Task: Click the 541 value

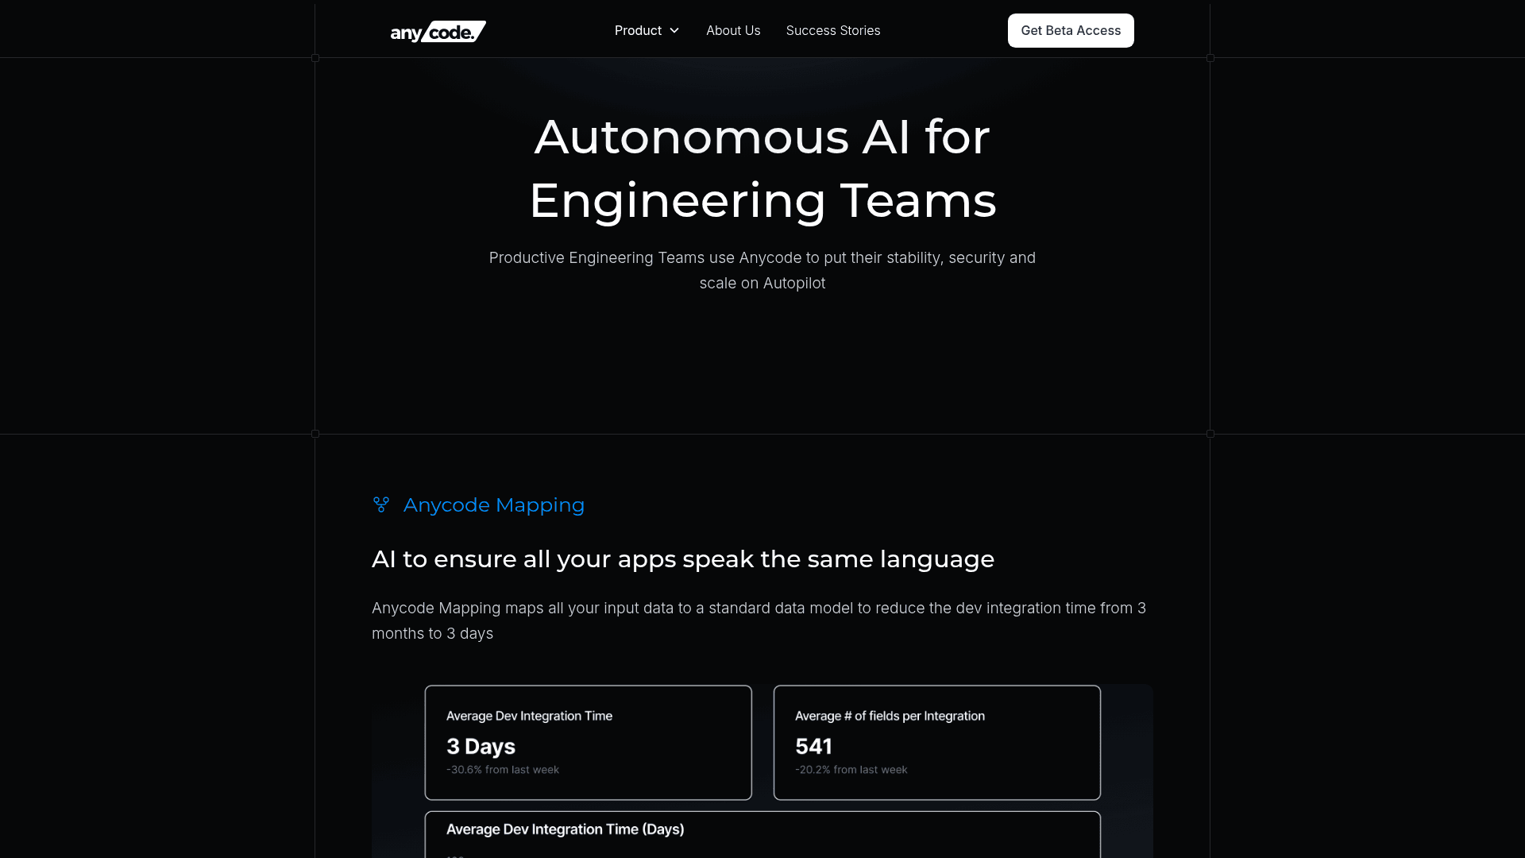Action: coord(813,746)
